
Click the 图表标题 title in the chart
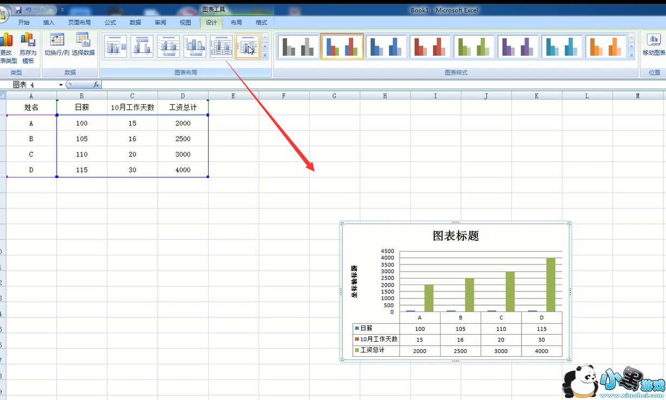[455, 236]
